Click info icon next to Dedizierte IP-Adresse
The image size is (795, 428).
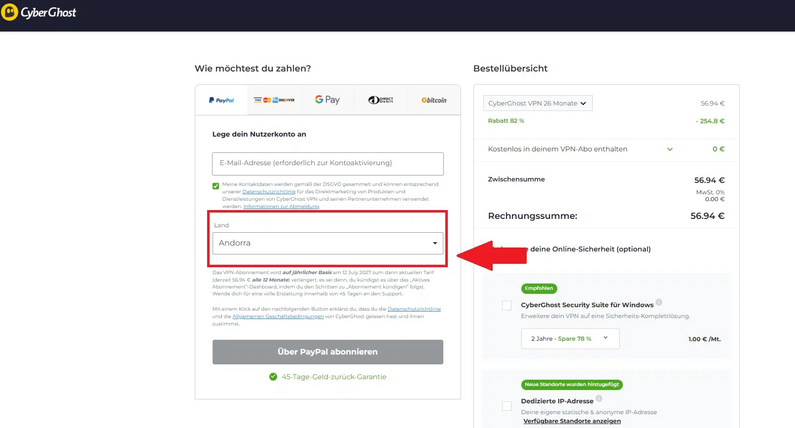(599, 398)
